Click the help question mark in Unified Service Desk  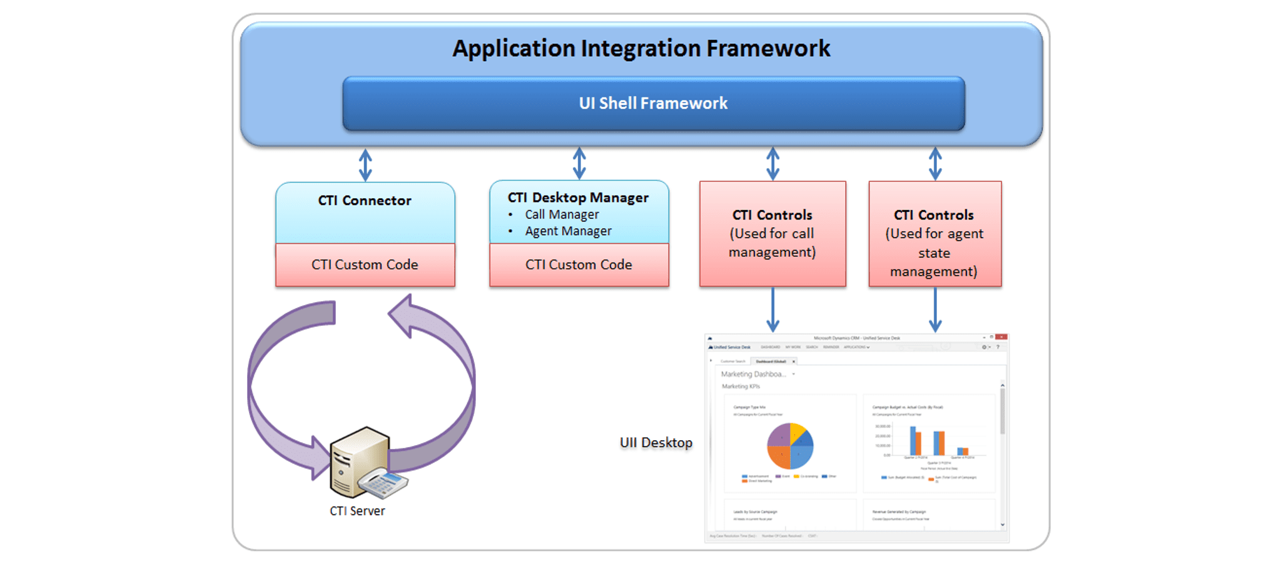998,347
